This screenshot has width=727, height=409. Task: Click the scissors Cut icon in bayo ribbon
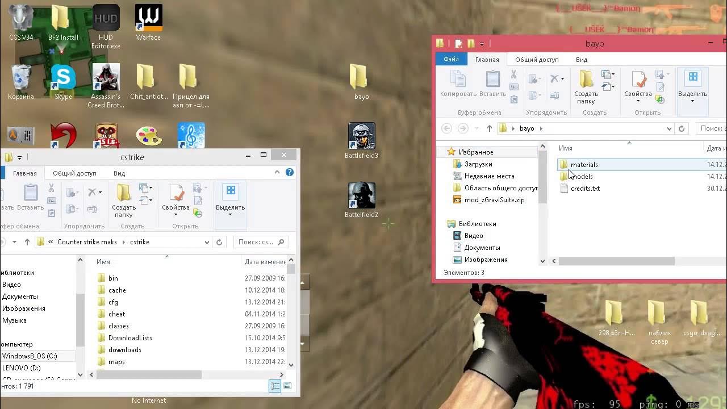coord(513,74)
